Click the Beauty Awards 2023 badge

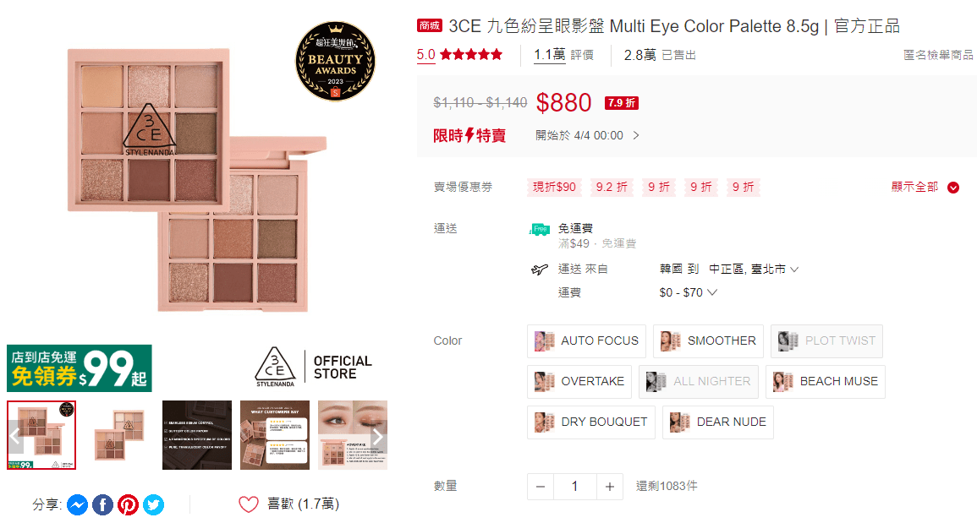(335, 61)
